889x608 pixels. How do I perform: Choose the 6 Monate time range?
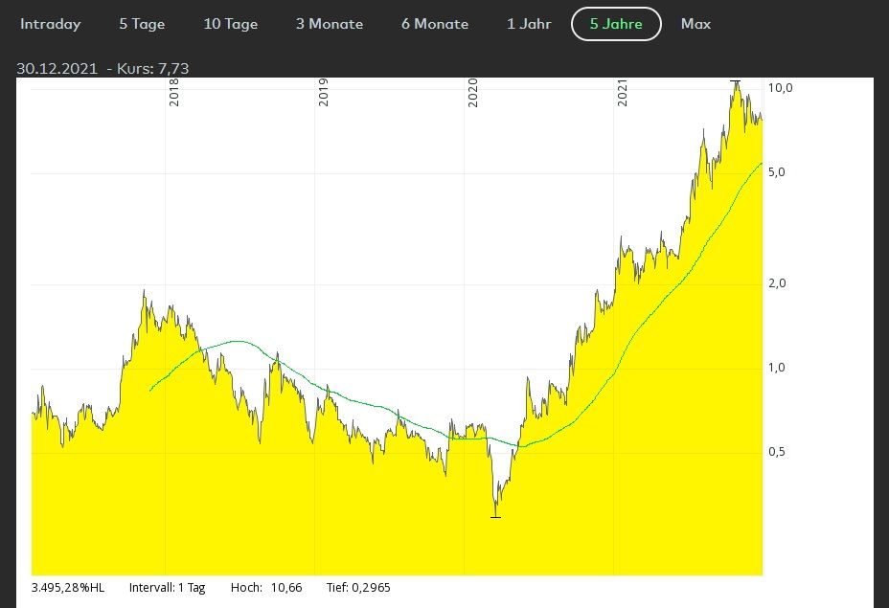(x=434, y=24)
